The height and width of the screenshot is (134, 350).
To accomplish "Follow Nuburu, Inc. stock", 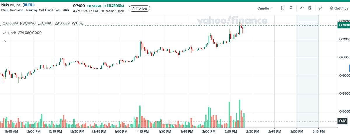I will pyautogui.click(x=139, y=8).
